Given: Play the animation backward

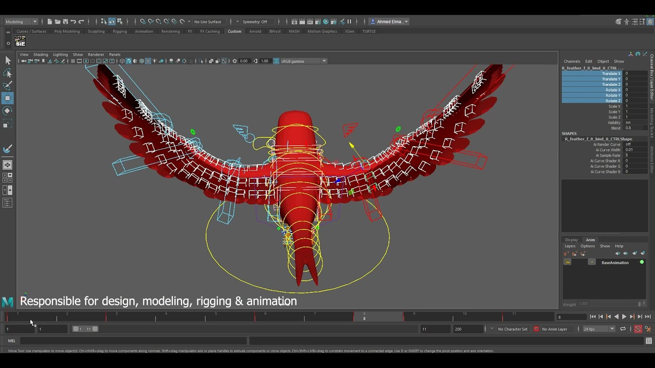Looking at the screenshot, I should tap(617, 317).
